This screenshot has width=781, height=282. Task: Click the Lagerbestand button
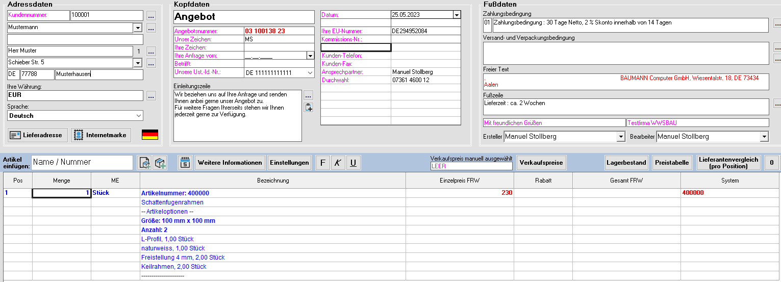click(626, 163)
